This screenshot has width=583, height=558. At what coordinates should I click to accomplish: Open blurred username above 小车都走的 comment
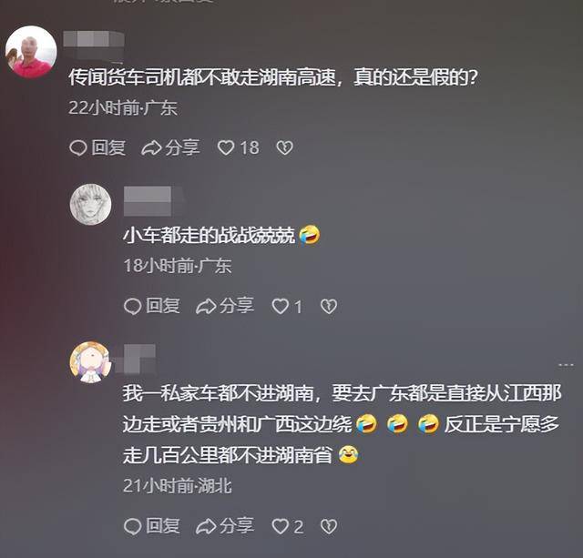(150, 201)
